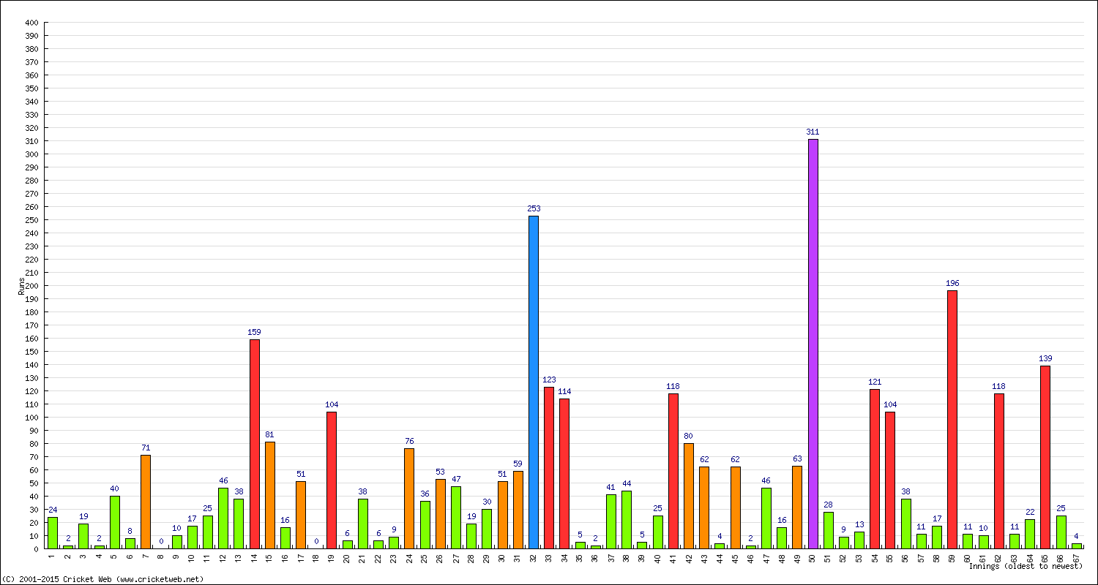The height and width of the screenshot is (585, 1098).
Task: Click the '400' tick on the y-axis
Action: tap(31, 23)
